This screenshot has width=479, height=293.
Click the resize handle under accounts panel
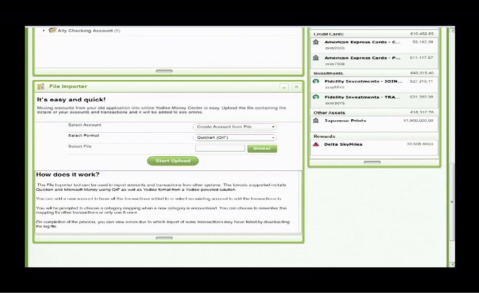click(372, 162)
